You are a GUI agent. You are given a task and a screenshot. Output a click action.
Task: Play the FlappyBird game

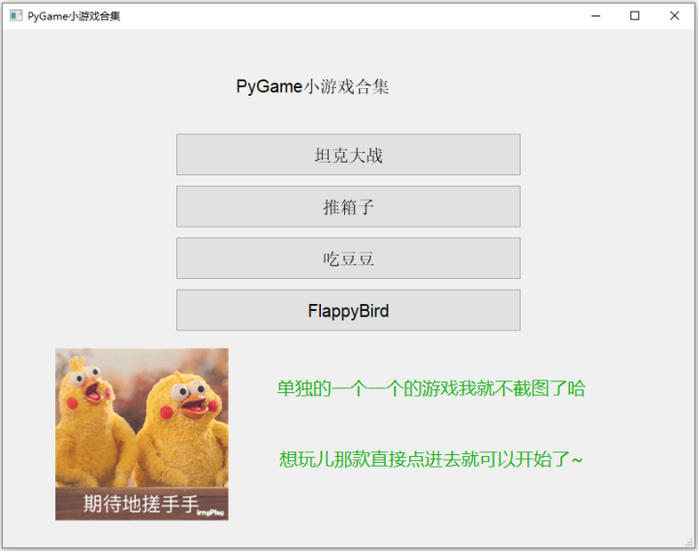pyautogui.click(x=348, y=310)
